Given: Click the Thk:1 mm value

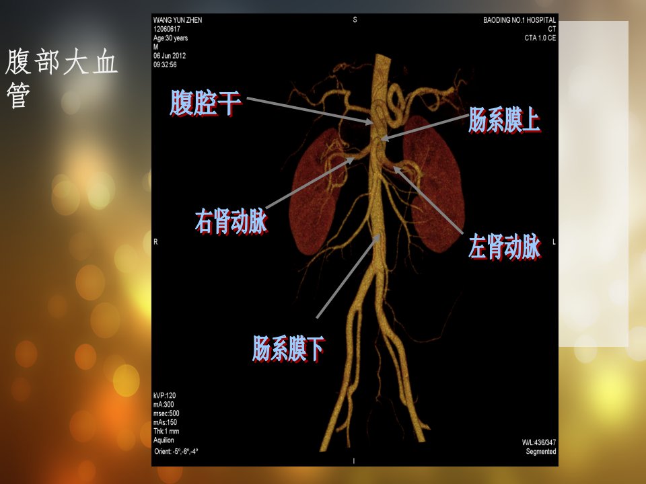Looking at the screenshot, I should pos(166,432).
